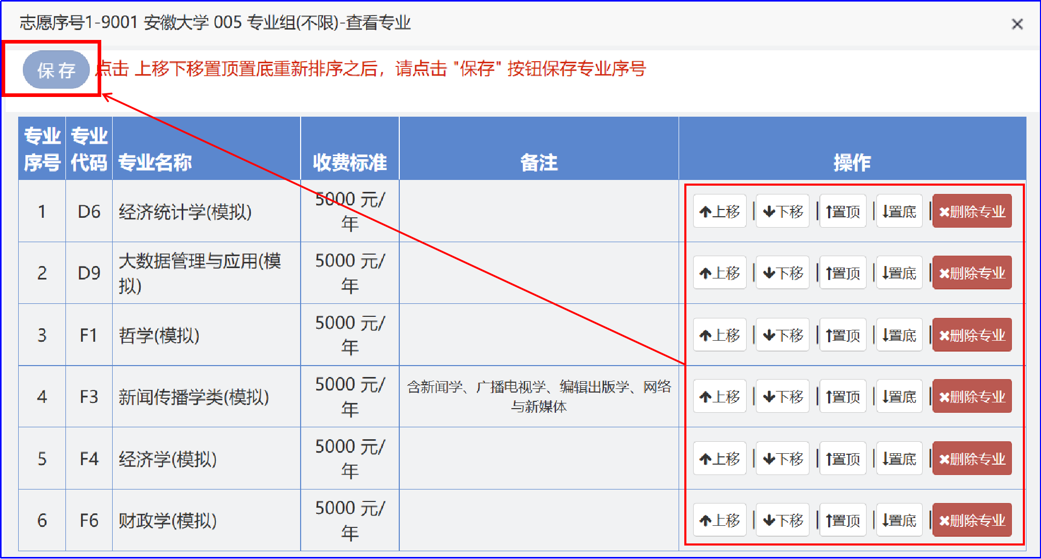Move 大数据管理与应用 up with 上移
Image resolution: width=1041 pixels, height=559 pixels.
(x=719, y=273)
